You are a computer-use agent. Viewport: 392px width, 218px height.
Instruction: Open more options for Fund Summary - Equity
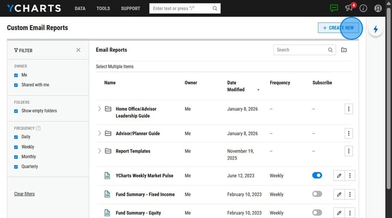click(350, 213)
